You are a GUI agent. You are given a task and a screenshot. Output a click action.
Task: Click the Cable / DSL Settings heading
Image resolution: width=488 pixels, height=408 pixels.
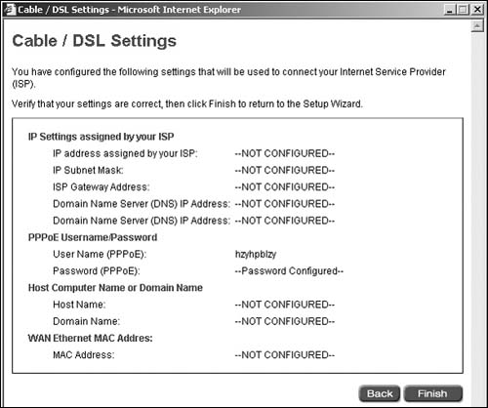(95, 41)
